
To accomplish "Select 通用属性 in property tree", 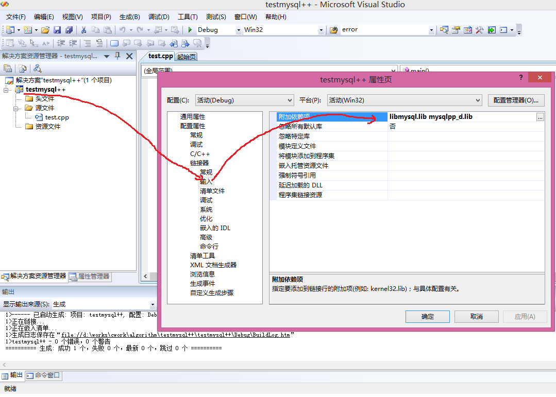I will (193, 116).
